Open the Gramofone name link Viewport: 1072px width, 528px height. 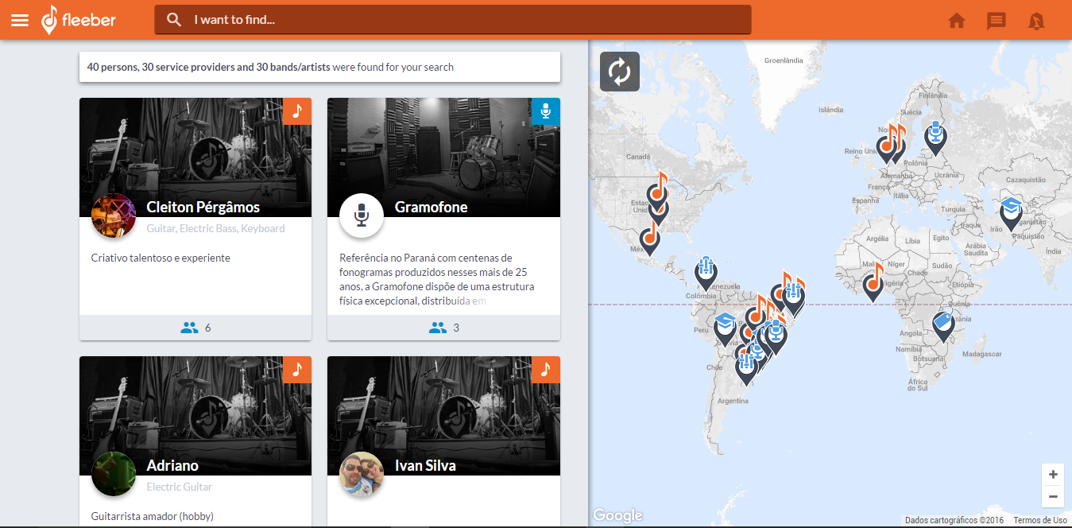[x=432, y=207]
